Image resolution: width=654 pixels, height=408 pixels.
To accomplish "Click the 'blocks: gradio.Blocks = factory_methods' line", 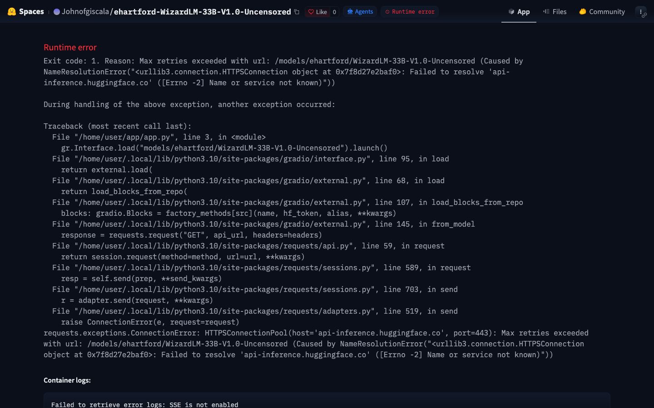I will pos(228,213).
